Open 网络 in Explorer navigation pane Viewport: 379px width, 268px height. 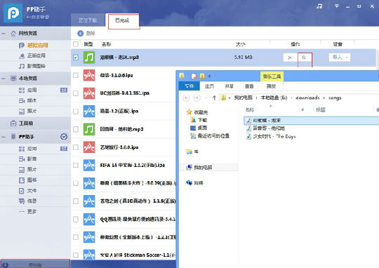199,183
